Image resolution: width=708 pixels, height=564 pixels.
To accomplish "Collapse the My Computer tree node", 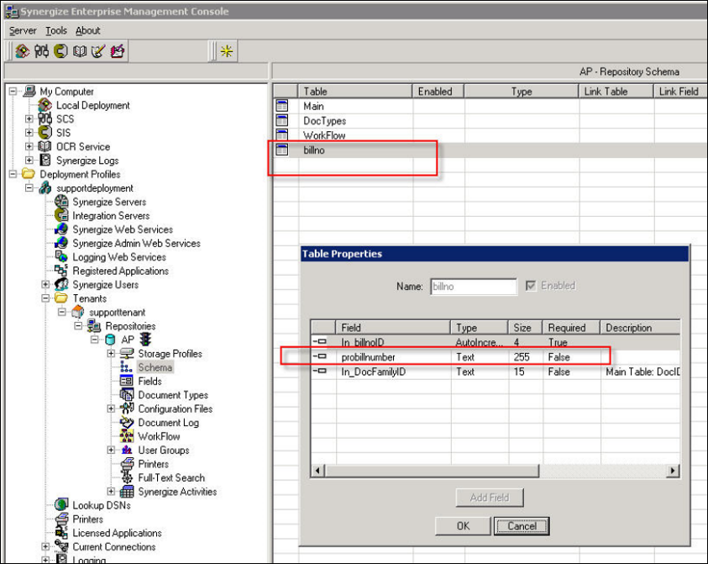I will (13, 92).
